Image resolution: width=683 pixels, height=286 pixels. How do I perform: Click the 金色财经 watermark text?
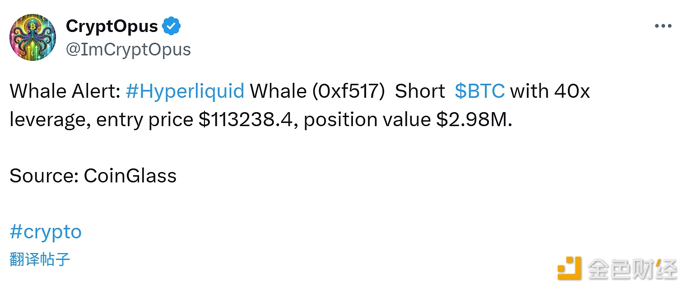[632, 269]
